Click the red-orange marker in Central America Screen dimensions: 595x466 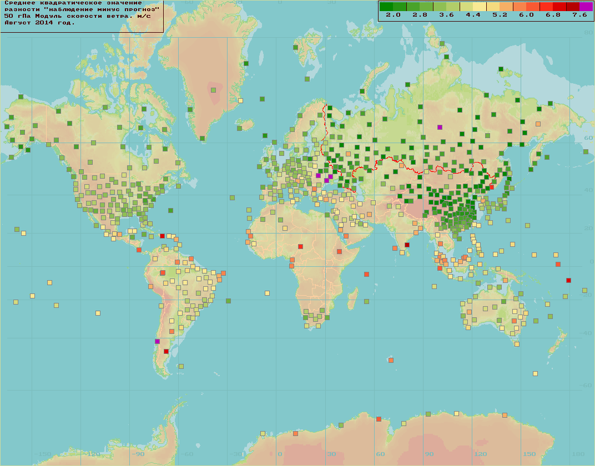point(139,250)
